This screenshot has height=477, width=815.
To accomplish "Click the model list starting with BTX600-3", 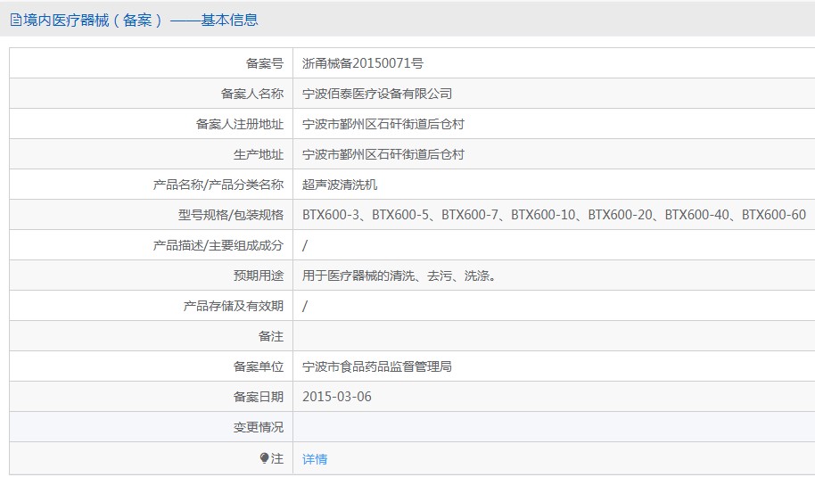I will (x=554, y=215).
